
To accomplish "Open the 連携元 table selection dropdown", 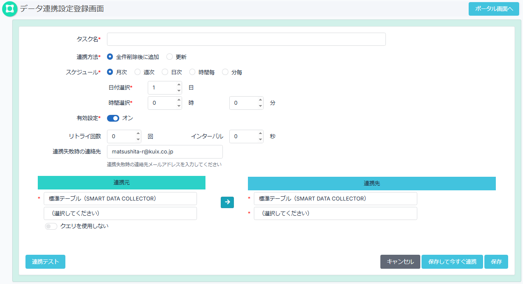I will tap(120, 213).
